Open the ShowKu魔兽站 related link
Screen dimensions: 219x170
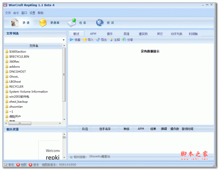100,157
